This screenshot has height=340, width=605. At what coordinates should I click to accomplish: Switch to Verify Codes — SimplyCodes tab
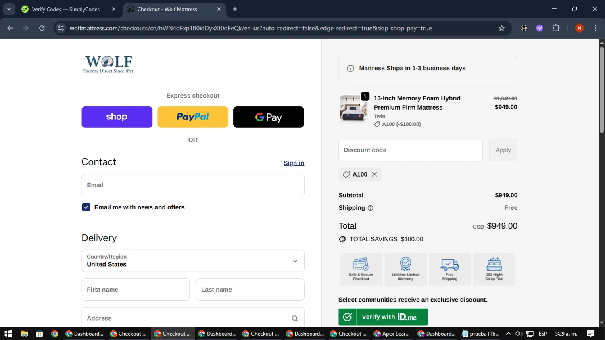click(66, 9)
